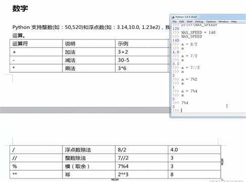The image size is (246, 182).
Task: Open the Options menu in the Python Shell
Action: [211, 22]
